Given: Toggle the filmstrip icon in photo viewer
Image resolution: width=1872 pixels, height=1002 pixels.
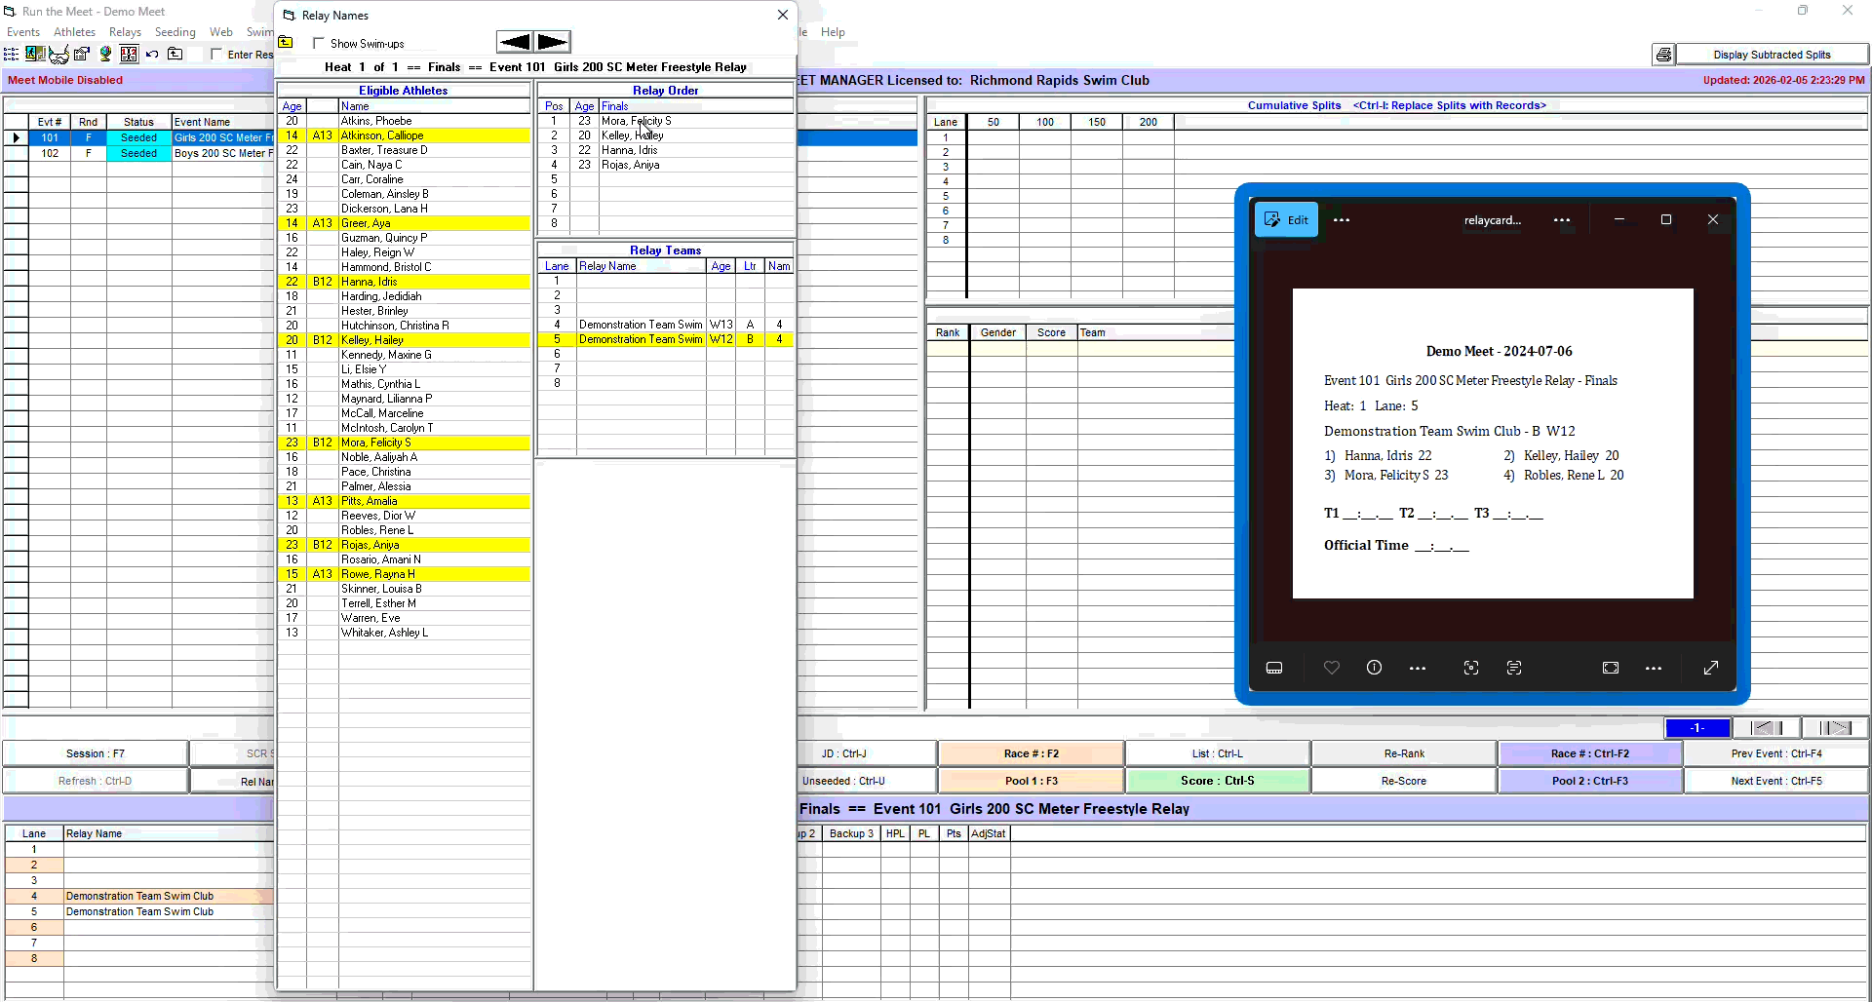Looking at the screenshot, I should click(x=1274, y=668).
